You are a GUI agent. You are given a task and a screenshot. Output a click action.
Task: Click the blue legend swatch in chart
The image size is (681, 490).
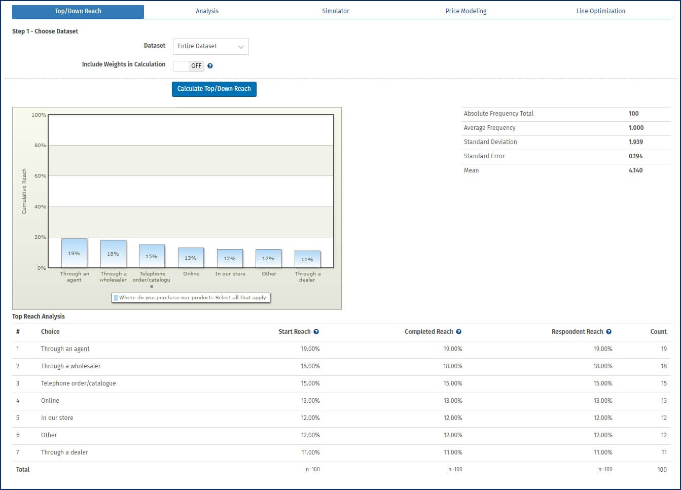point(116,298)
